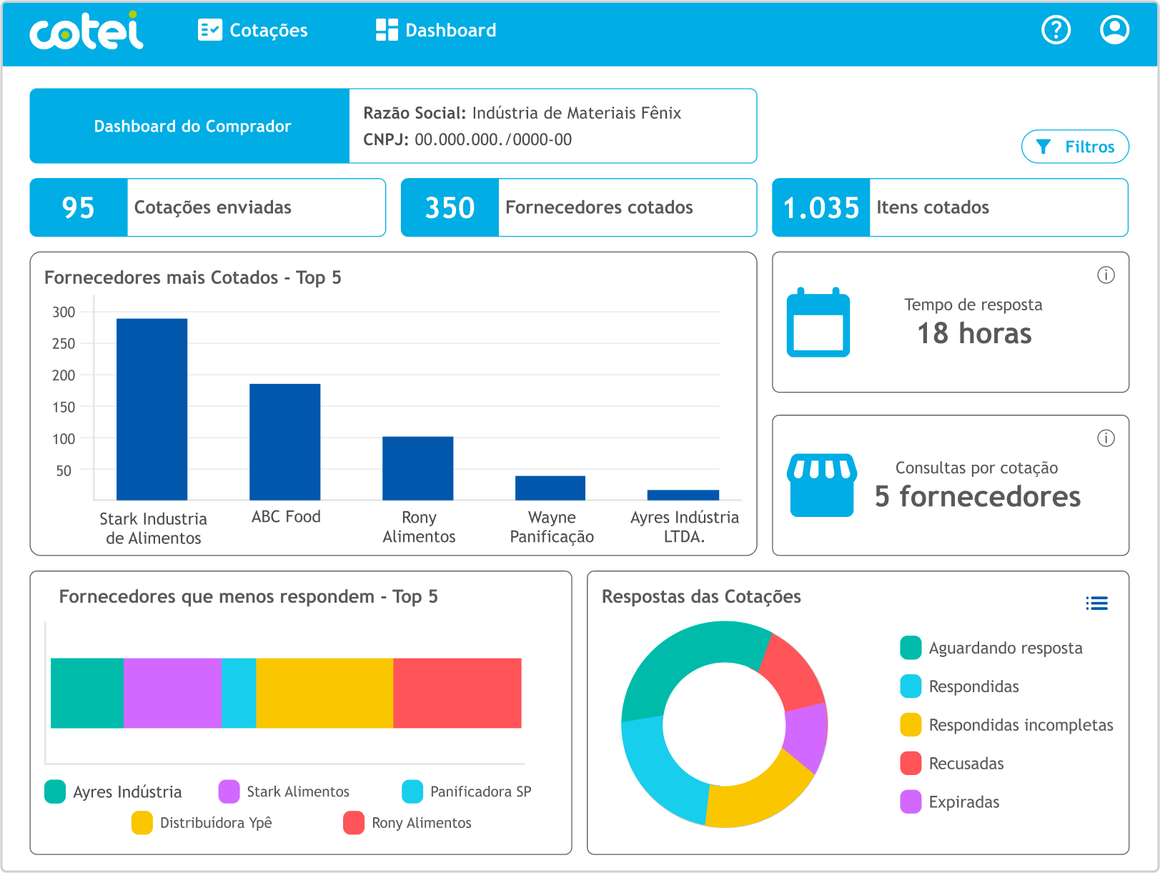Select the yellow Distribuídora Ypê legend swatch
The image size is (1160, 873).
142,823
